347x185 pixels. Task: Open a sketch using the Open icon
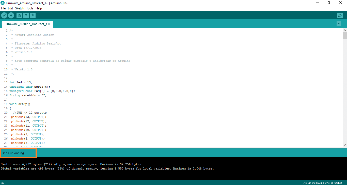point(26,16)
